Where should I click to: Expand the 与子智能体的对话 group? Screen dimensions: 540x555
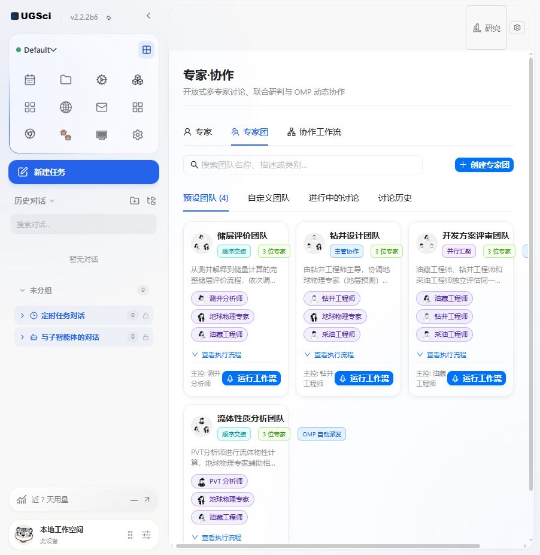[x=22, y=337]
